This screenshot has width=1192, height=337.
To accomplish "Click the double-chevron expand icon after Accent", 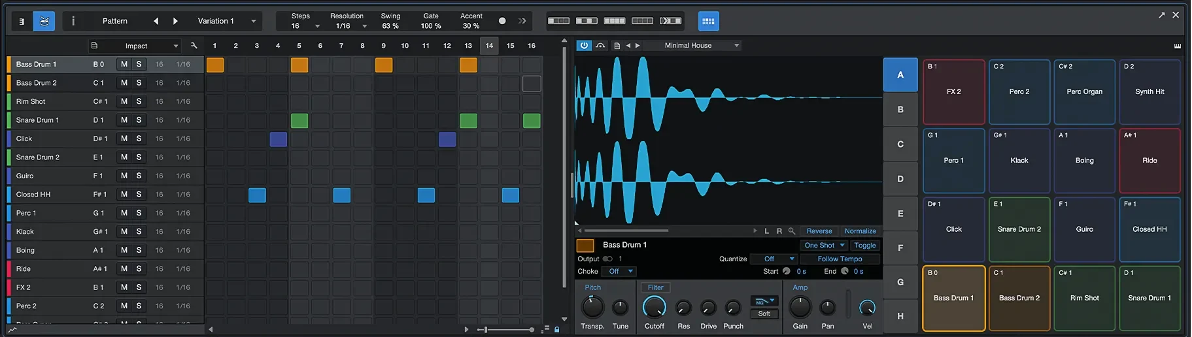I will [x=522, y=21].
